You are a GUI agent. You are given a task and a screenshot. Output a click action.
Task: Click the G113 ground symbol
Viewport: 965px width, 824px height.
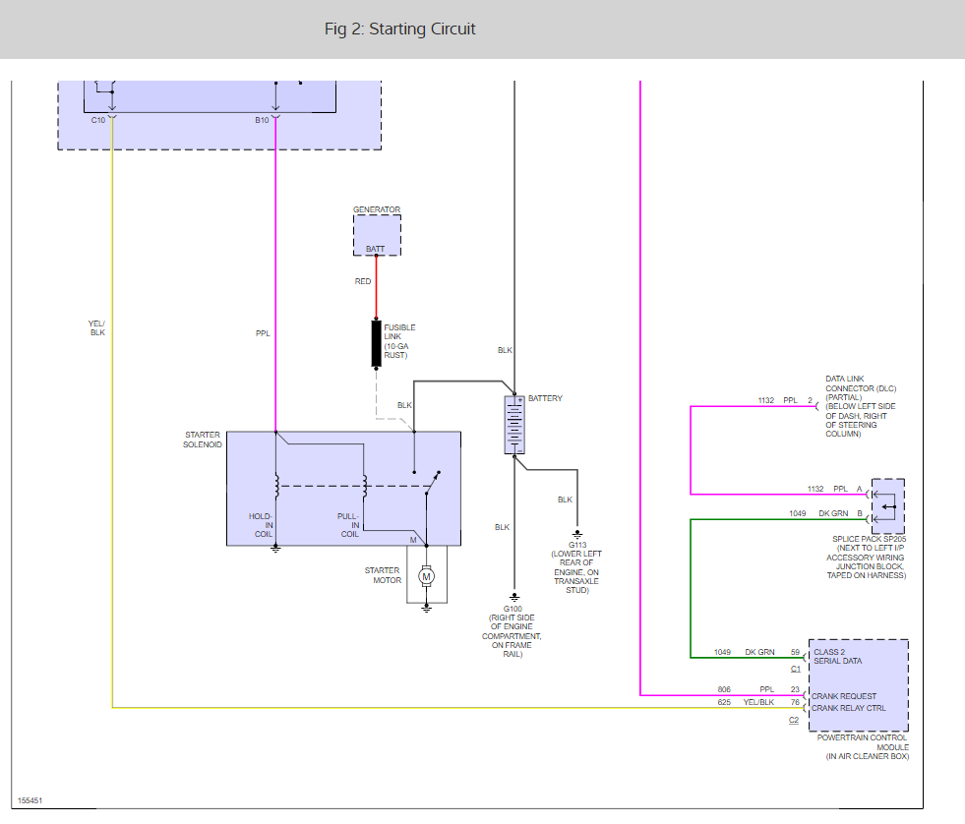click(577, 535)
